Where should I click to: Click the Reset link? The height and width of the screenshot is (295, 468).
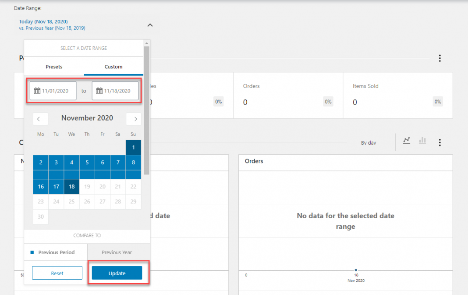point(57,273)
